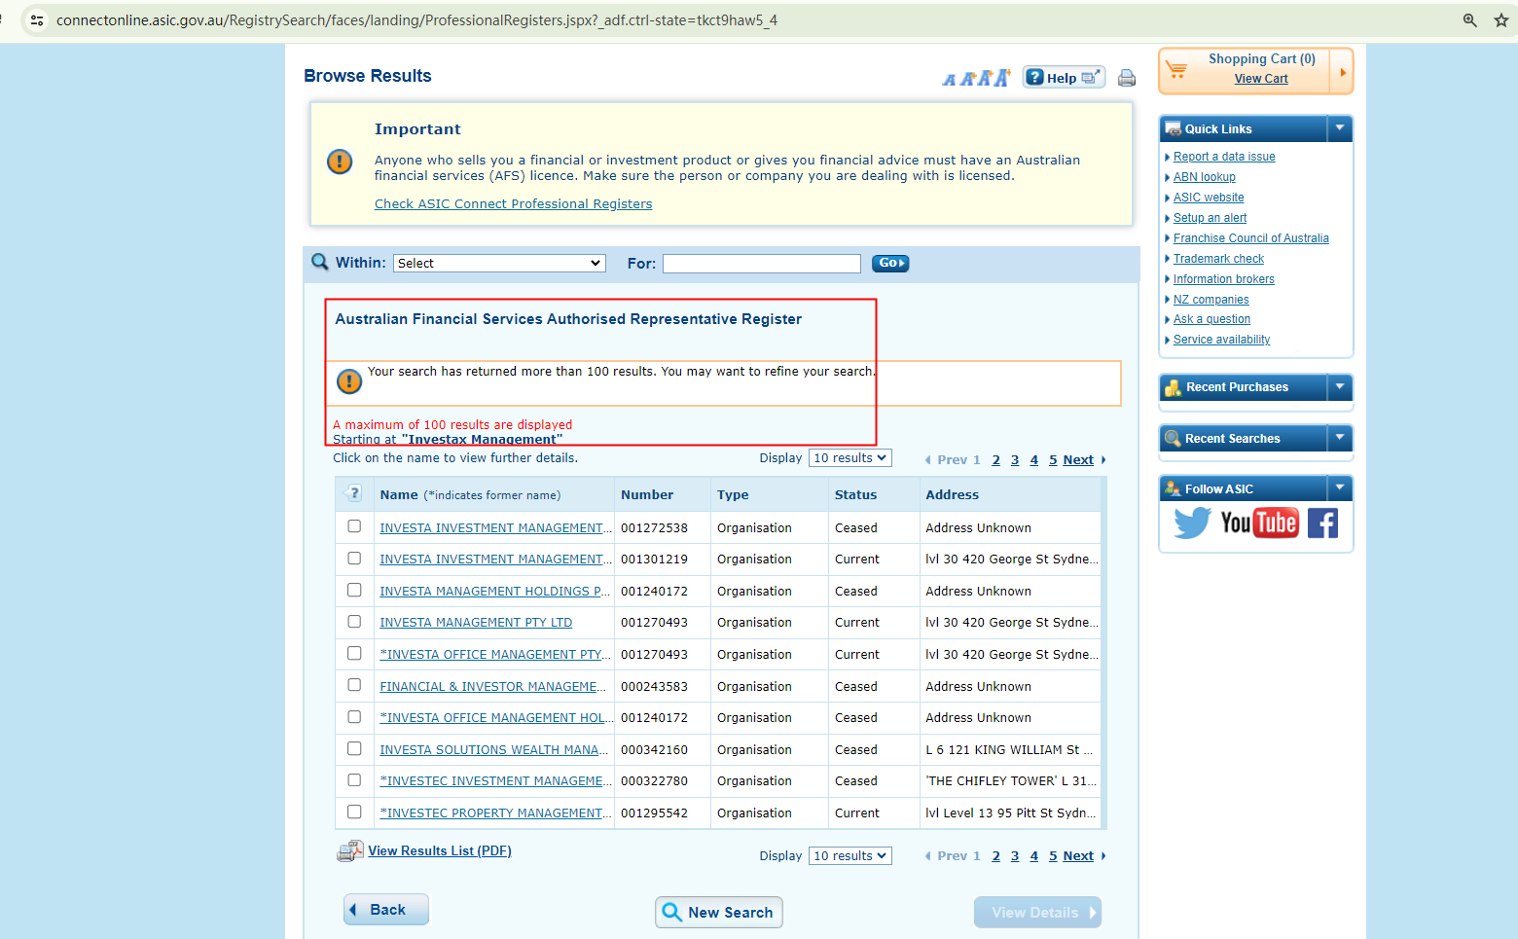Go to page 4 in upper pagination

pos(1034,460)
